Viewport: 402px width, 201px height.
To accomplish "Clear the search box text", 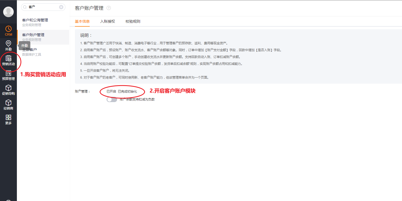I will click(61, 7).
